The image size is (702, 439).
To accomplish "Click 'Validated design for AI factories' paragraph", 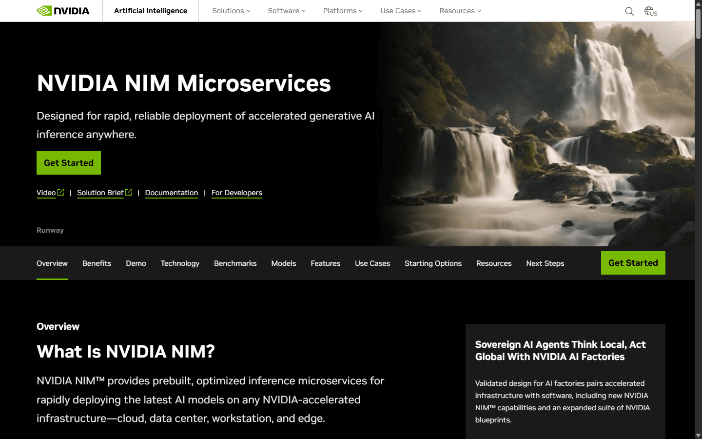I will pyautogui.click(x=563, y=401).
